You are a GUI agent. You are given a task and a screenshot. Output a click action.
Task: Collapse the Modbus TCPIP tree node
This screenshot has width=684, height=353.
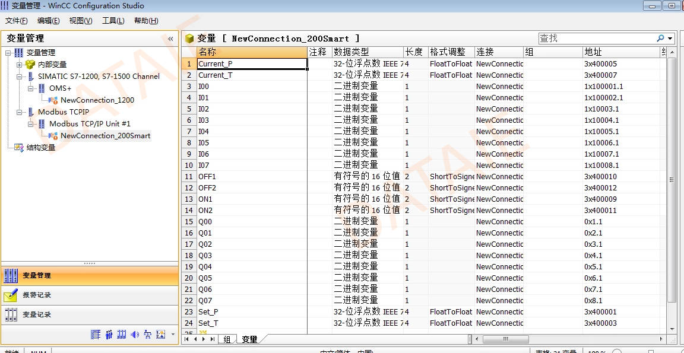(19, 112)
